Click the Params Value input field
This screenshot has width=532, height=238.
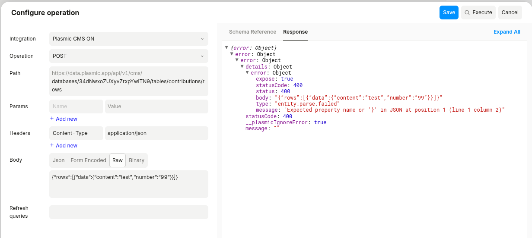[x=156, y=106]
